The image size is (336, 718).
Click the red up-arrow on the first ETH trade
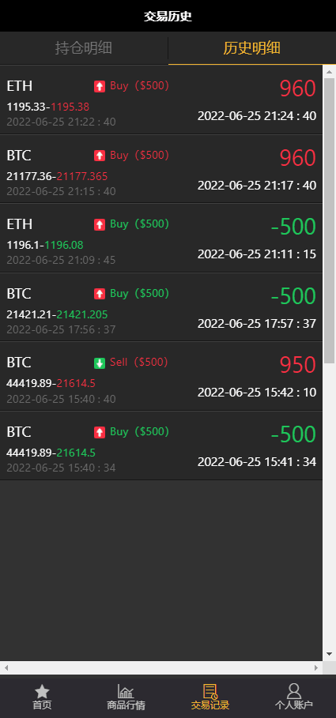pos(100,86)
